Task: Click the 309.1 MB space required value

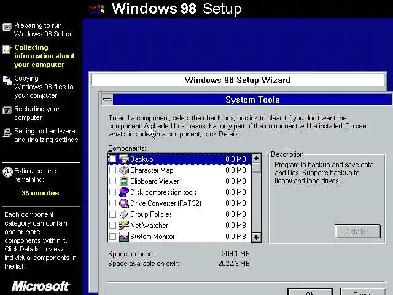Action: click(236, 254)
